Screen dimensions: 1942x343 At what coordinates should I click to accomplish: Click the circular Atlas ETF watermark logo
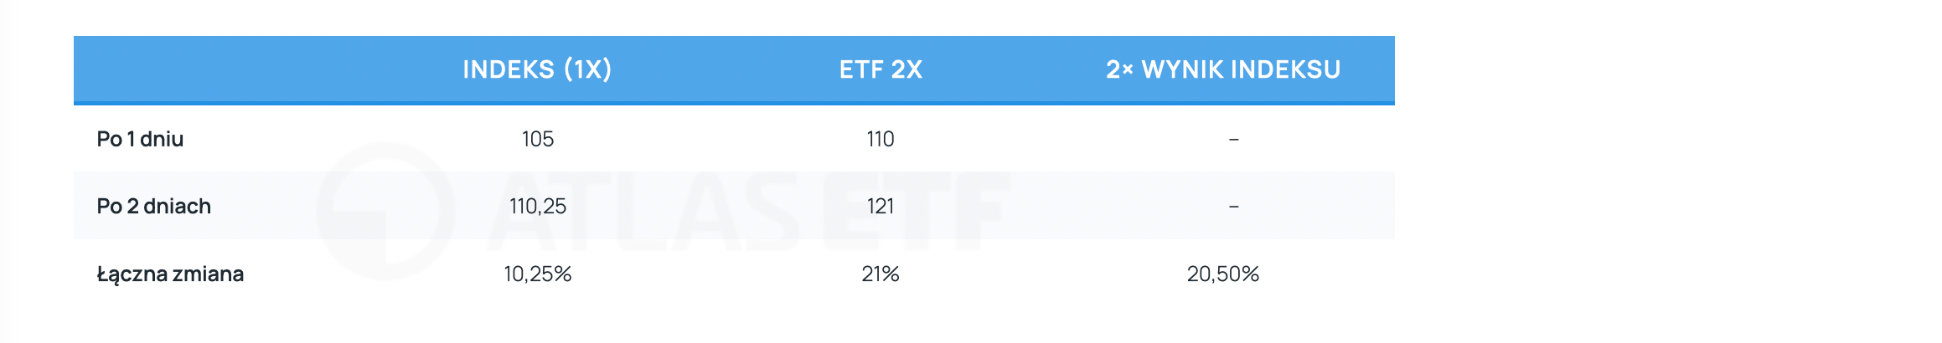385,211
